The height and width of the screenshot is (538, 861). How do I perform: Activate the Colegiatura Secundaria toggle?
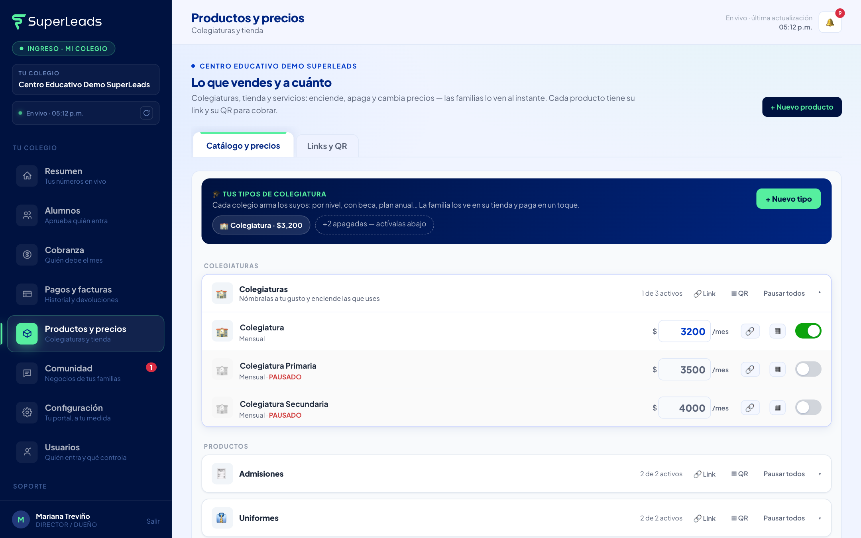808,408
